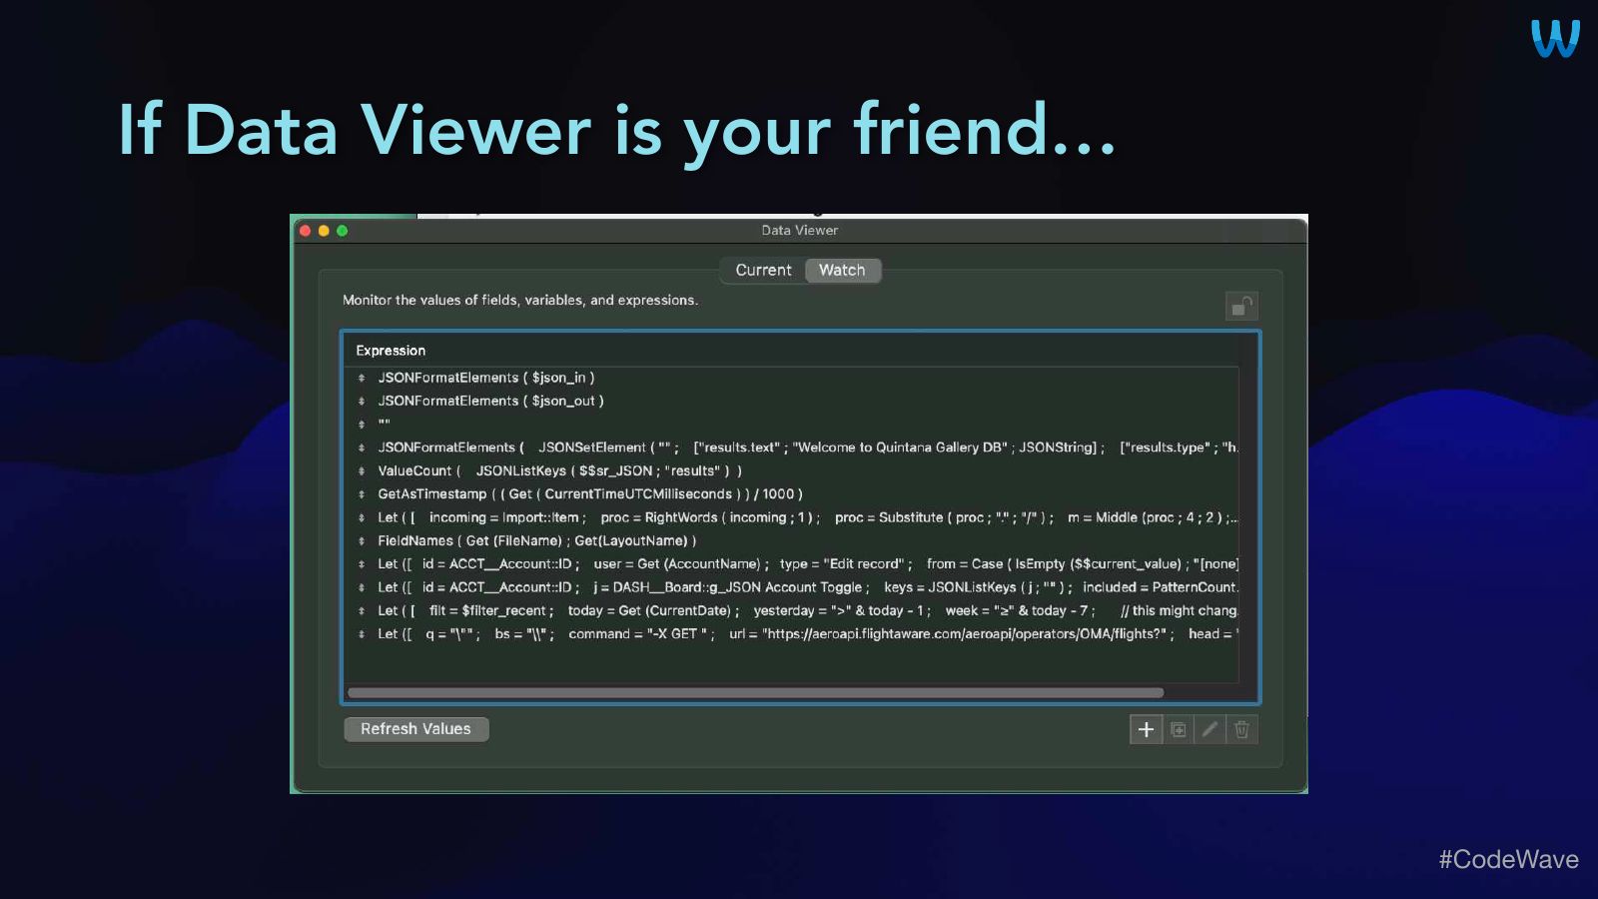This screenshot has height=899, width=1598.
Task: Add a new watch expression with plus icon
Action: (1146, 730)
